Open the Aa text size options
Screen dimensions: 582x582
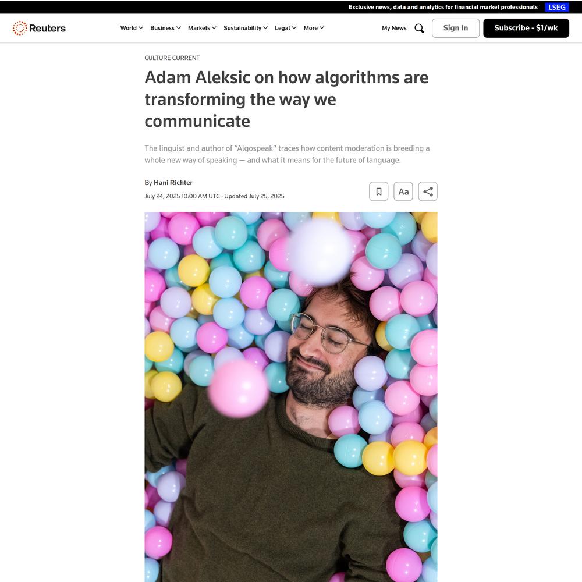point(403,191)
